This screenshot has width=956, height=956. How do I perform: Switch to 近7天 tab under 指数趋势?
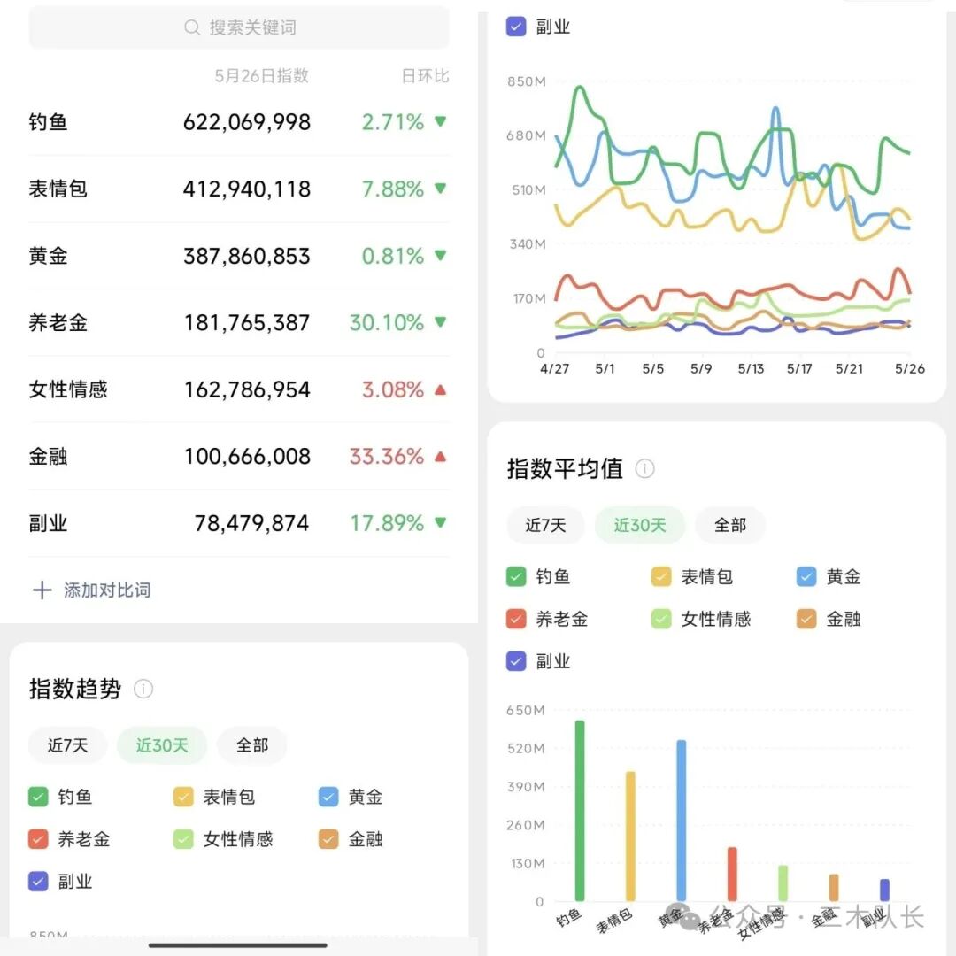point(67,745)
